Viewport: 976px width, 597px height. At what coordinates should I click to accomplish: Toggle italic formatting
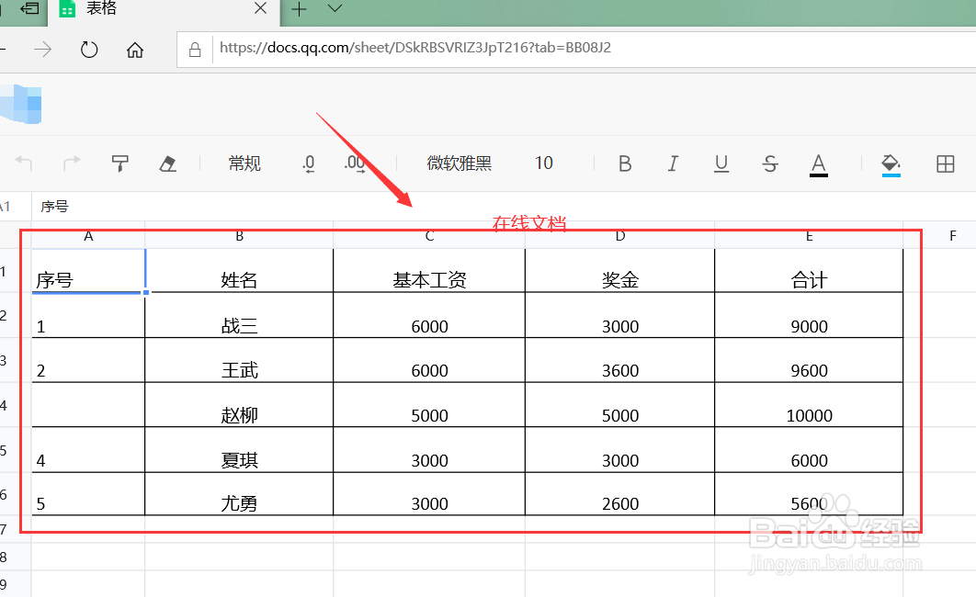click(673, 163)
